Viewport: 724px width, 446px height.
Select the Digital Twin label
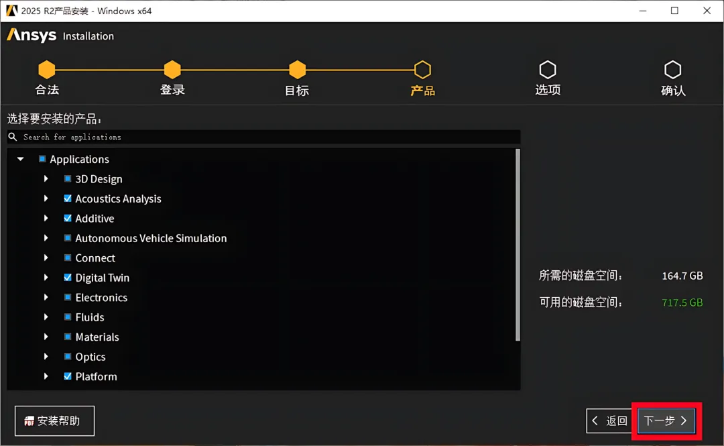[x=103, y=278]
